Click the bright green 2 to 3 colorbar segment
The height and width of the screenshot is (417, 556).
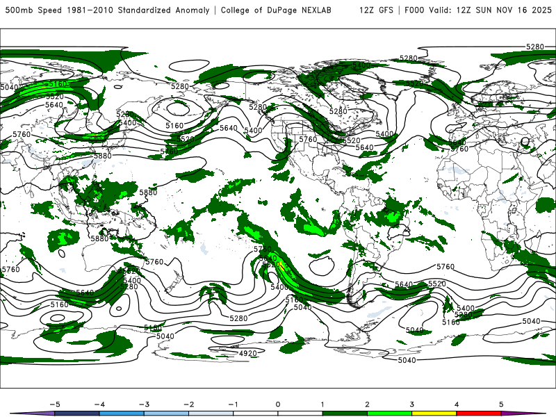point(389,414)
